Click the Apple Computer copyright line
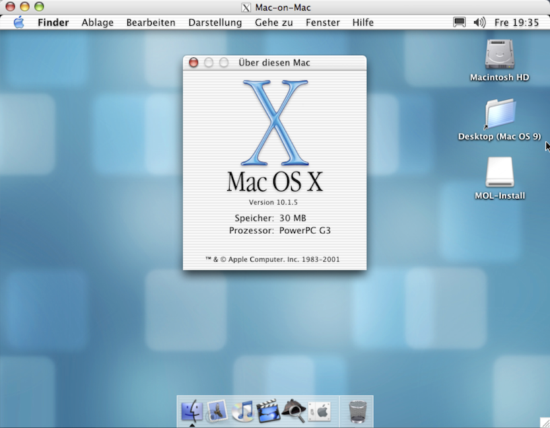The image size is (550, 428). point(273,260)
